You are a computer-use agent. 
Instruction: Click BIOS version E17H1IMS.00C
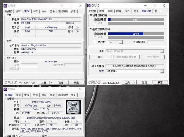(51, 49)
